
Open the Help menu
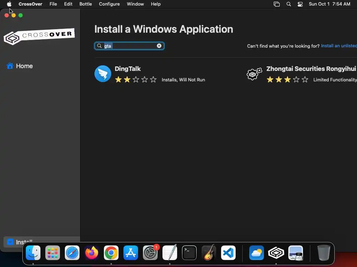pyautogui.click(x=156, y=4)
